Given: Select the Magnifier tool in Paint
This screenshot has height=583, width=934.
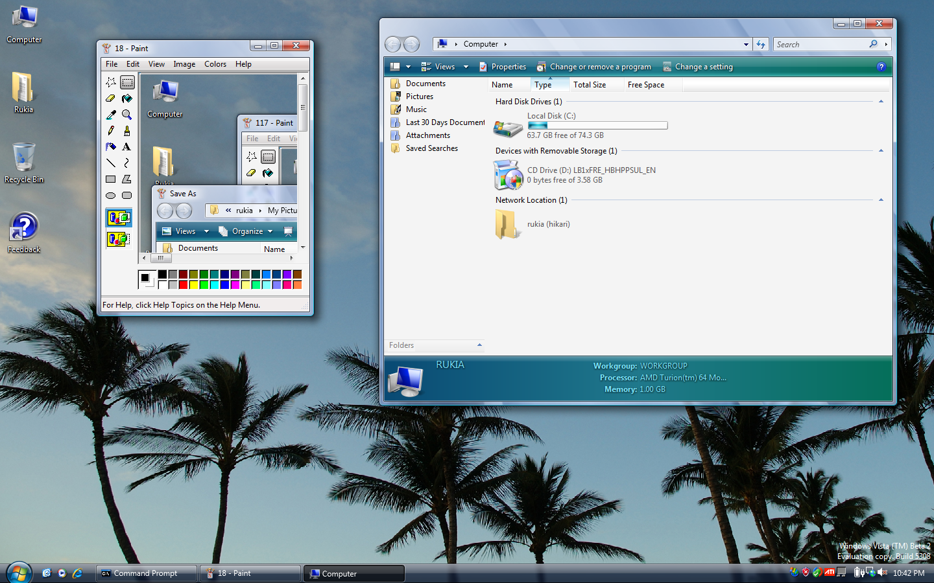Looking at the screenshot, I should tap(127, 115).
